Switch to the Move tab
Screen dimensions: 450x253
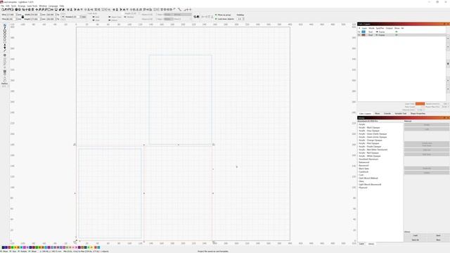(x=378, y=114)
